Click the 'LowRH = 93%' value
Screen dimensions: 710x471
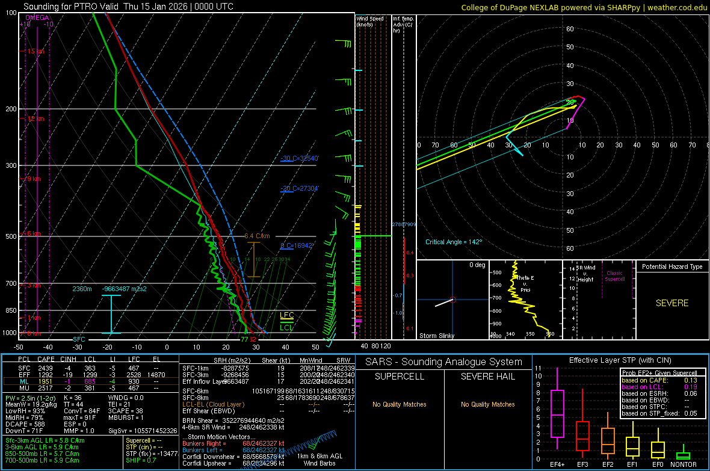click(x=25, y=411)
